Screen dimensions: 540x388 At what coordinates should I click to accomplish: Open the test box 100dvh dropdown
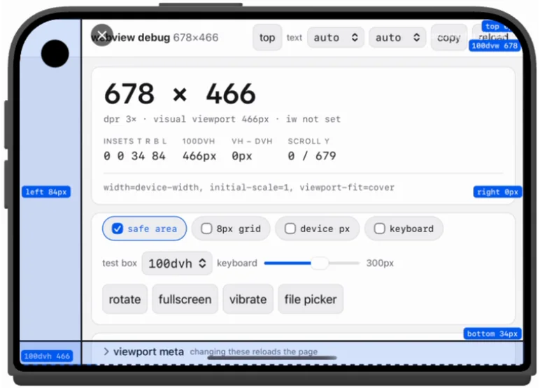click(177, 264)
